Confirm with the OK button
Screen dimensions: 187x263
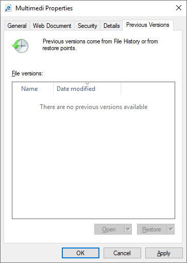tap(80, 253)
